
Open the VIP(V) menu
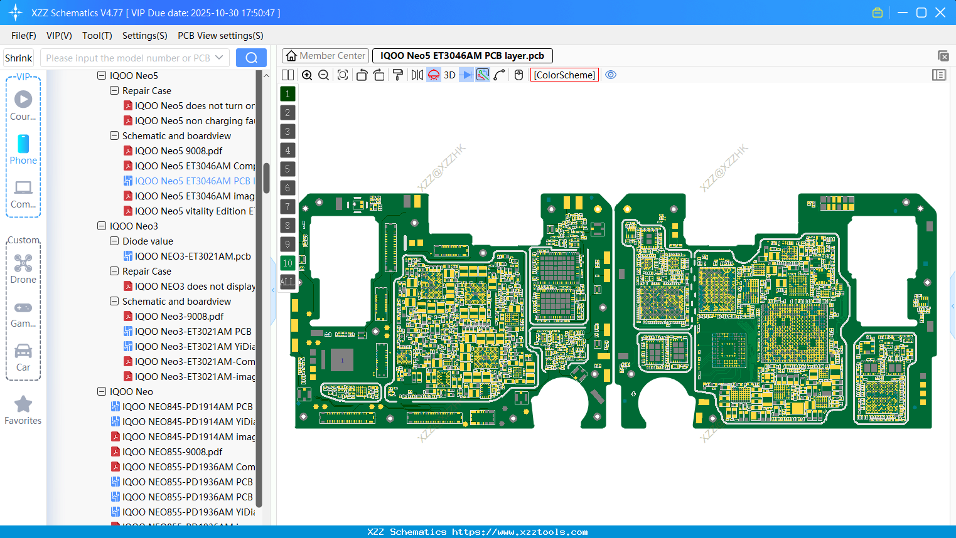point(59,36)
